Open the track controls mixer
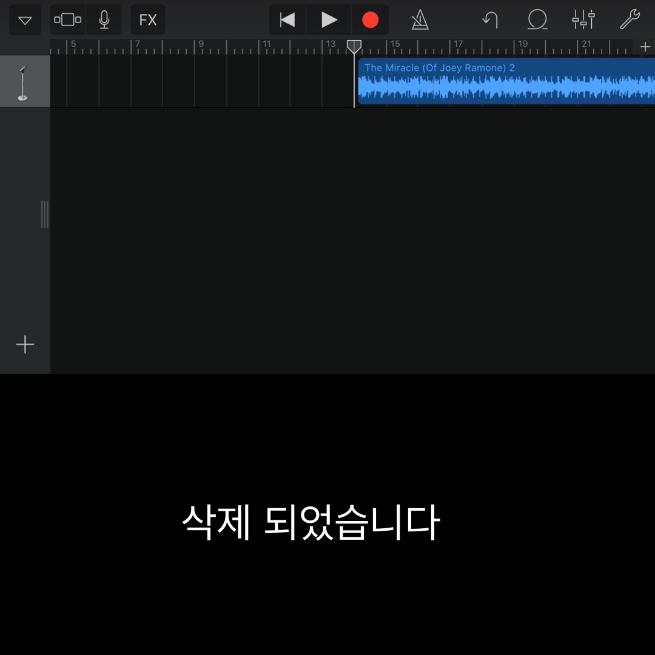The height and width of the screenshot is (655, 655). tap(583, 20)
